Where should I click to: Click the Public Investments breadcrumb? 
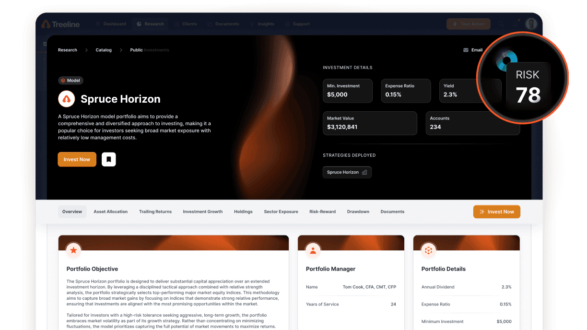tap(150, 50)
